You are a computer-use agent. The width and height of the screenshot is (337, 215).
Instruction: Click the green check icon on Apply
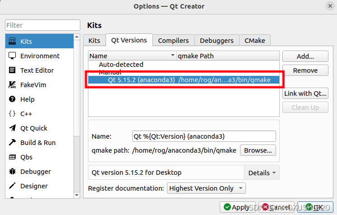(x=227, y=207)
